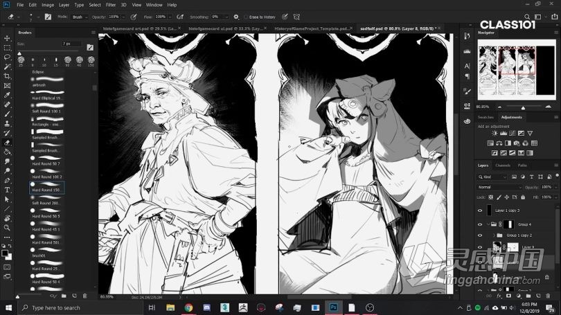Hide Layer 1 copy 3 visibility eye
The width and height of the screenshot is (561, 315).
tap(480, 210)
